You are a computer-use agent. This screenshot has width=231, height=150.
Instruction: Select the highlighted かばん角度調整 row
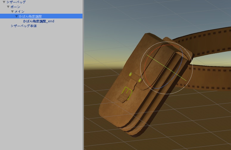[x=41, y=16]
